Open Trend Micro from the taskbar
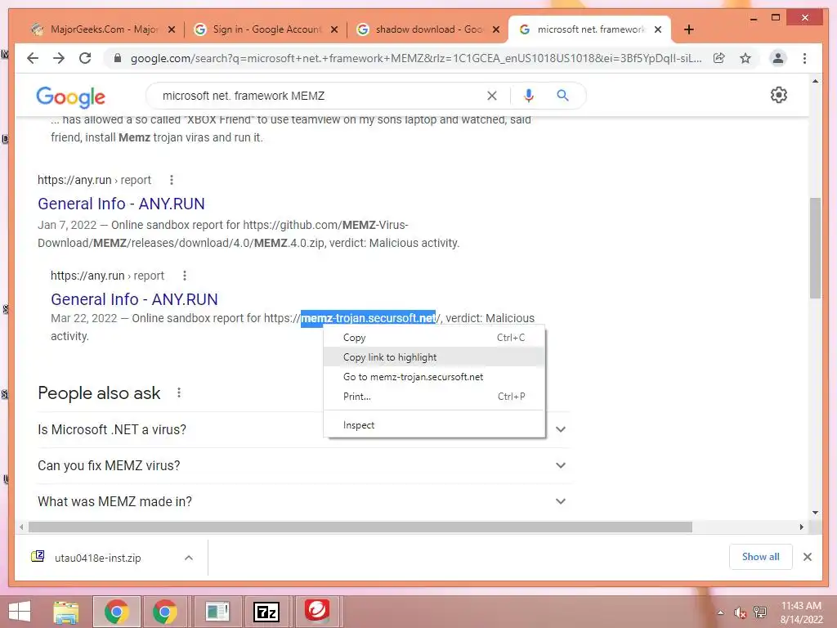 point(317,611)
